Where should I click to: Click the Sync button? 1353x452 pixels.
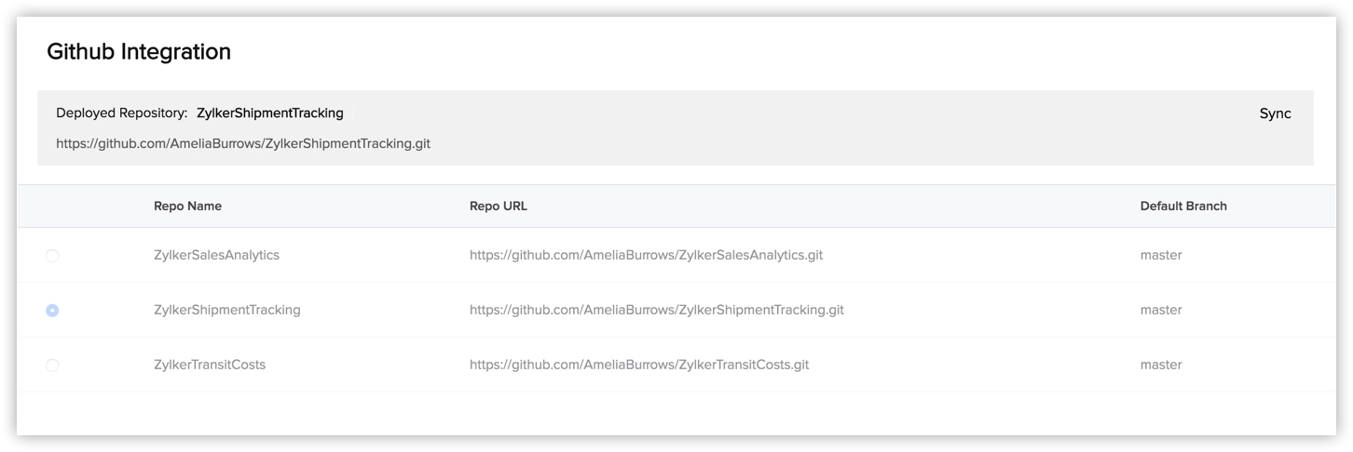click(1275, 113)
